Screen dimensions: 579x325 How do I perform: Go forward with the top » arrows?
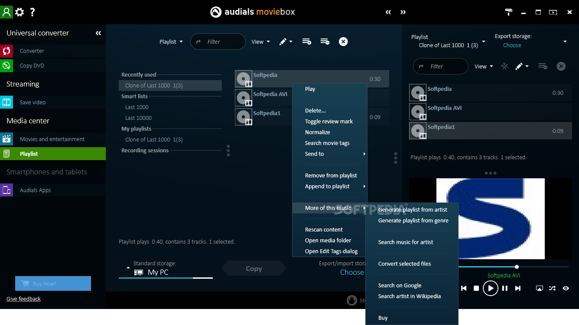pos(403,12)
